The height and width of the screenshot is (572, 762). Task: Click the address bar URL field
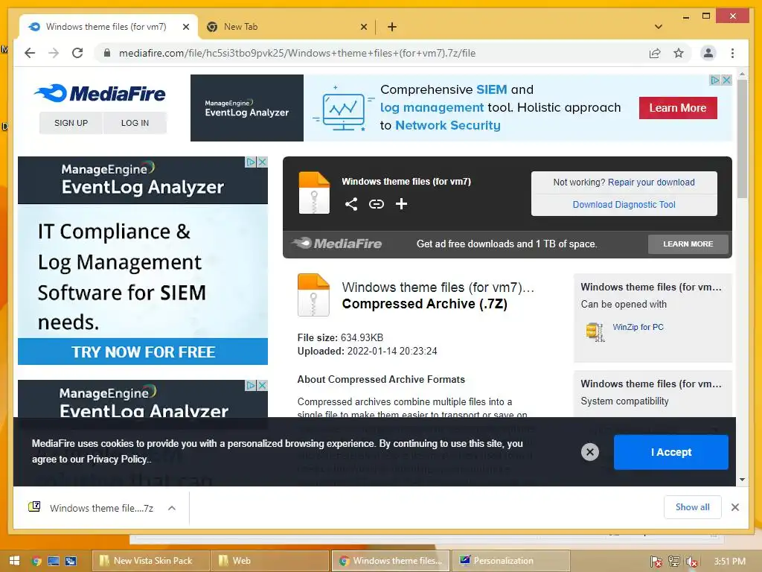pos(374,53)
